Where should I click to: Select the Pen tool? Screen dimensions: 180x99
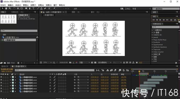coord(30,9)
